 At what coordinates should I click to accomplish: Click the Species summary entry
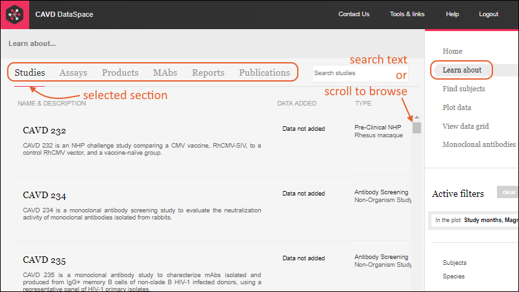click(453, 276)
